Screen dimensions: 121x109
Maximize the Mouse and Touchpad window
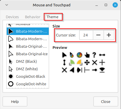[106, 5]
